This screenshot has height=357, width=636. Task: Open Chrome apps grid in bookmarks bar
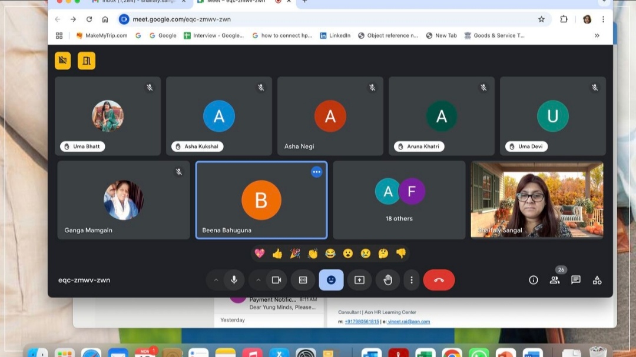59,36
